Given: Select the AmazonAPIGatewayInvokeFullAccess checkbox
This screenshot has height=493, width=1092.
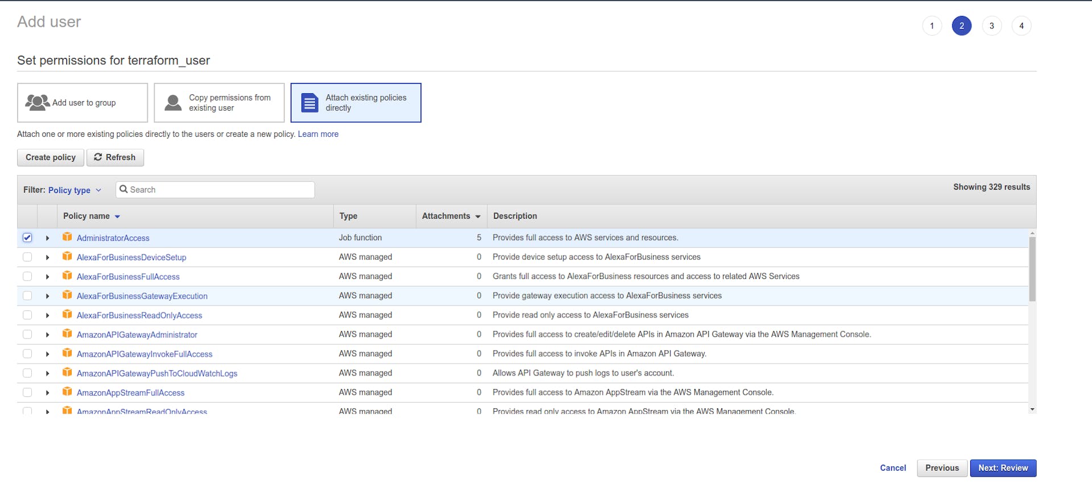Looking at the screenshot, I should click(27, 354).
